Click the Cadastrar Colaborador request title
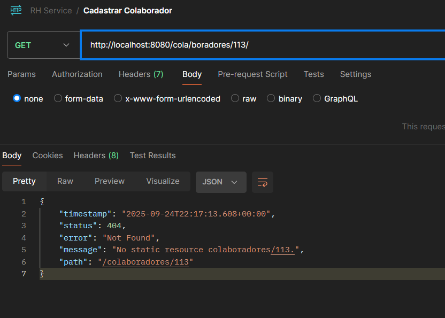This screenshot has height=318, width=445. (128, 11)
